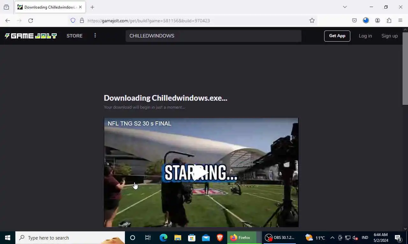The width and height of the screenshot is (408, 244).
Task: Go back to previous page
Action: tap(8, 21)
